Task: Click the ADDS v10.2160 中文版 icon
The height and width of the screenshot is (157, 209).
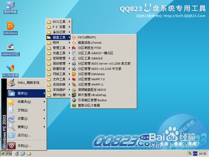Action: (x=74, y=69)
